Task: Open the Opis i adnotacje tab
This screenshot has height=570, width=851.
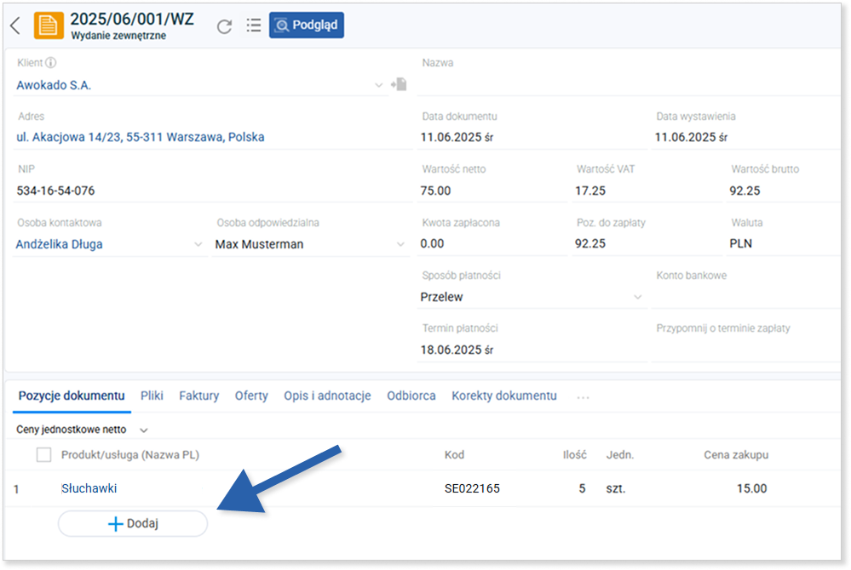Action: pyautogui.click(x=327, y=396)
